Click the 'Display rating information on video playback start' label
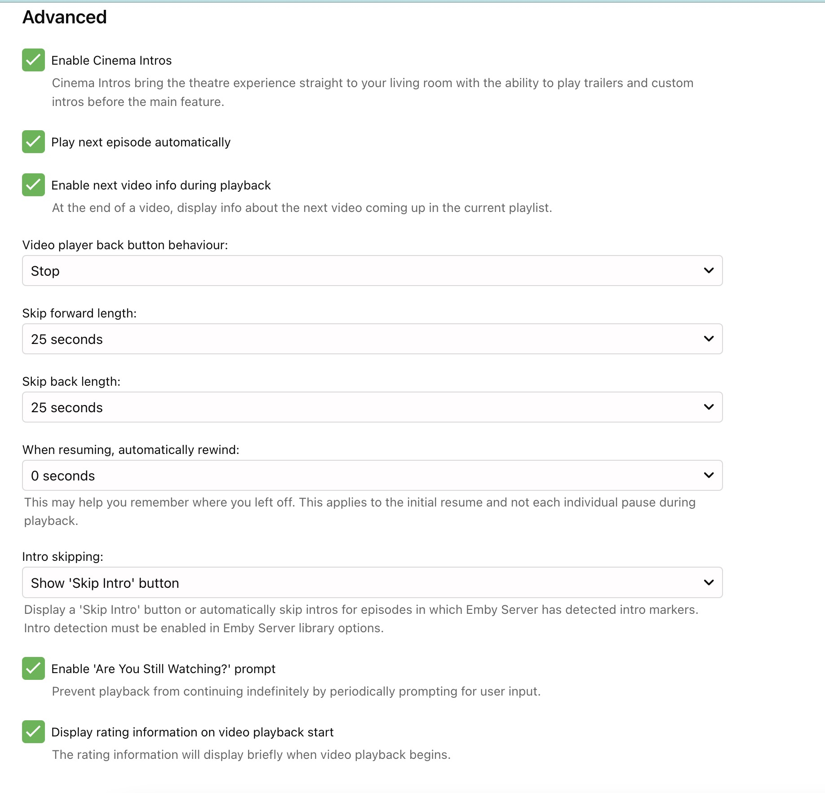The image size is (825, 793). click(x=192, y=732)
